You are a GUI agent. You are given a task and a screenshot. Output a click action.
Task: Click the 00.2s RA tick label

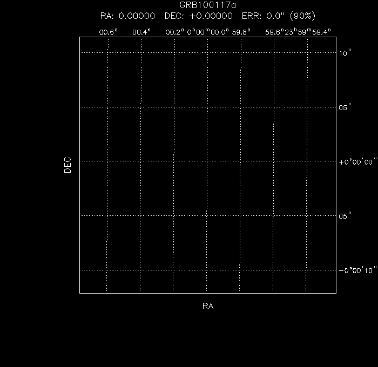tap(175, 32)
